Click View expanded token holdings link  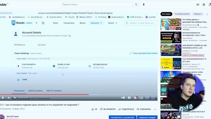[144, 53]
